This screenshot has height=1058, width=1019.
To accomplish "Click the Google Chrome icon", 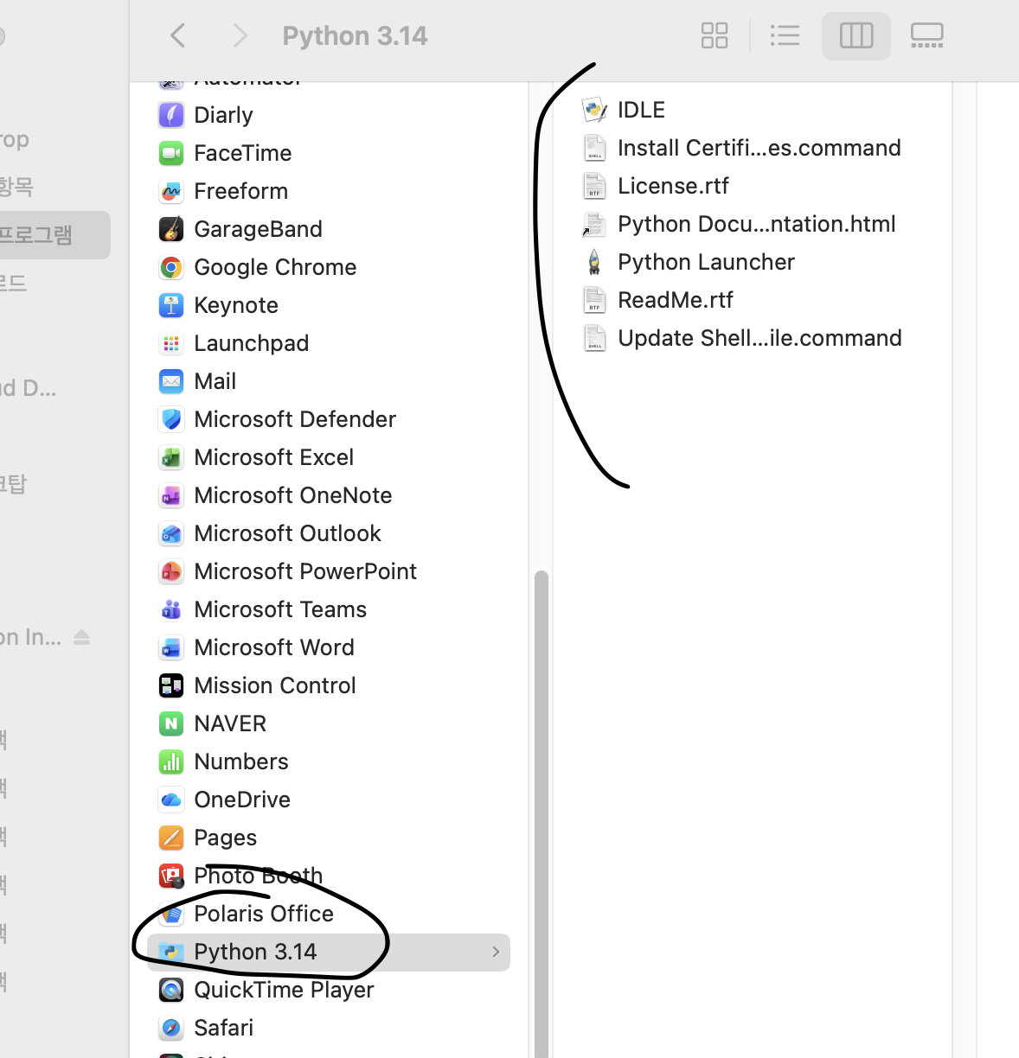I will coord(171,267).
